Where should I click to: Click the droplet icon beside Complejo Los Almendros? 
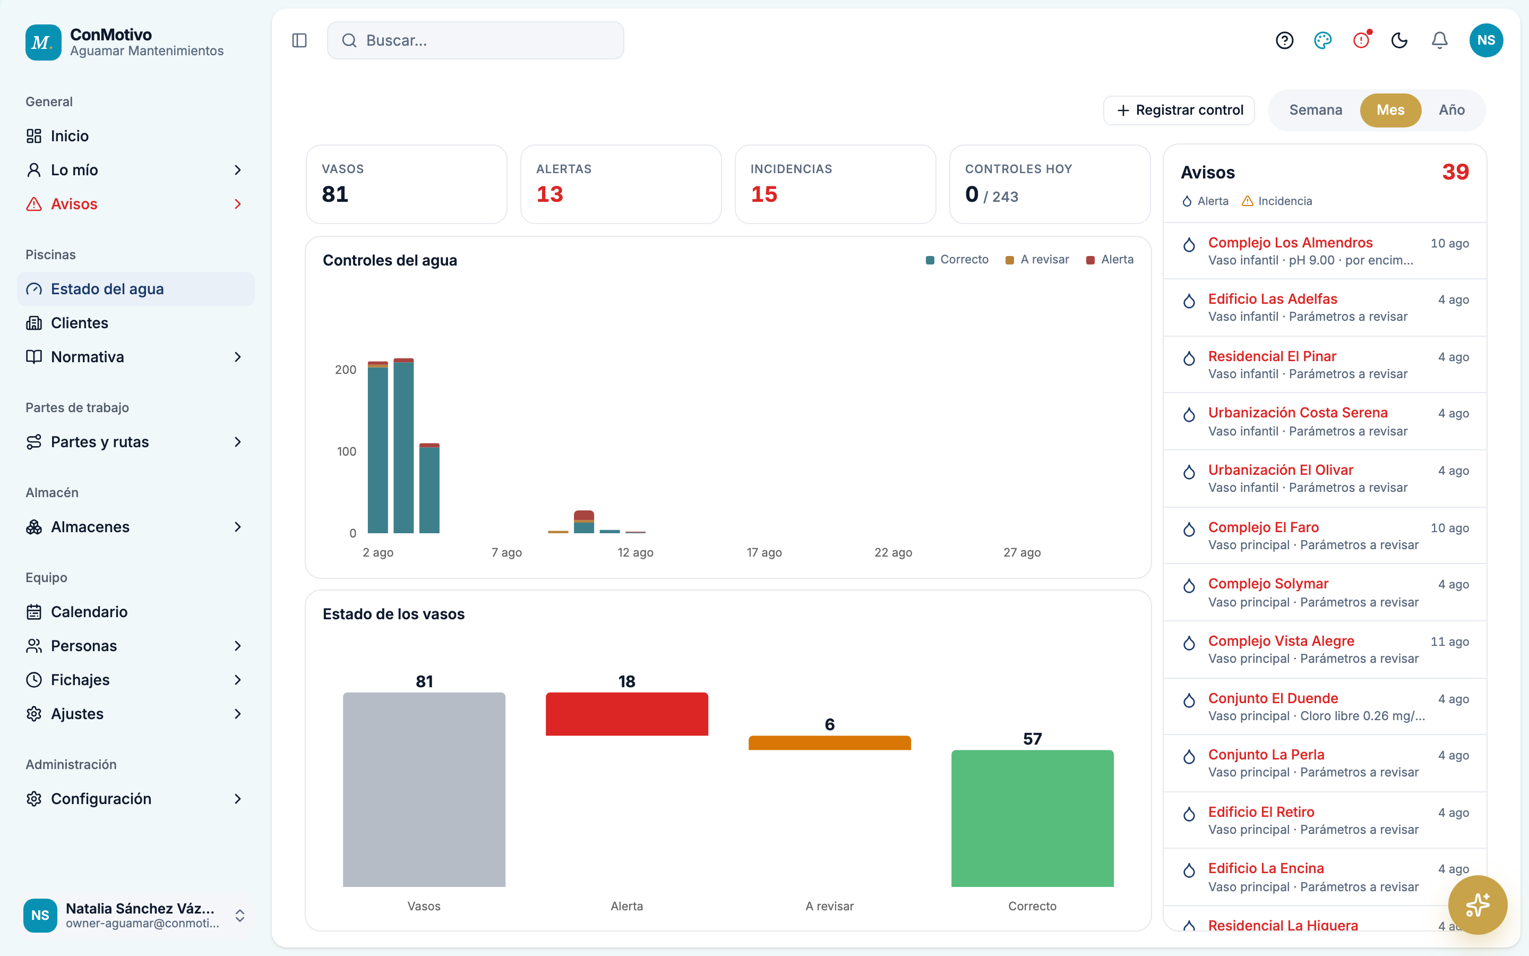1189,245
